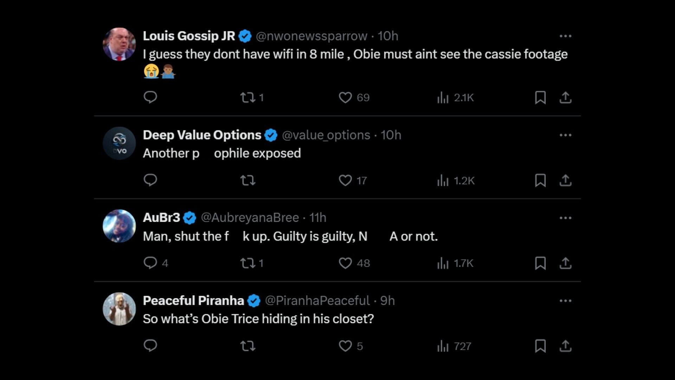
Task: Bookmark Louis Gossip JR's tweet
Action: [540, 97]
